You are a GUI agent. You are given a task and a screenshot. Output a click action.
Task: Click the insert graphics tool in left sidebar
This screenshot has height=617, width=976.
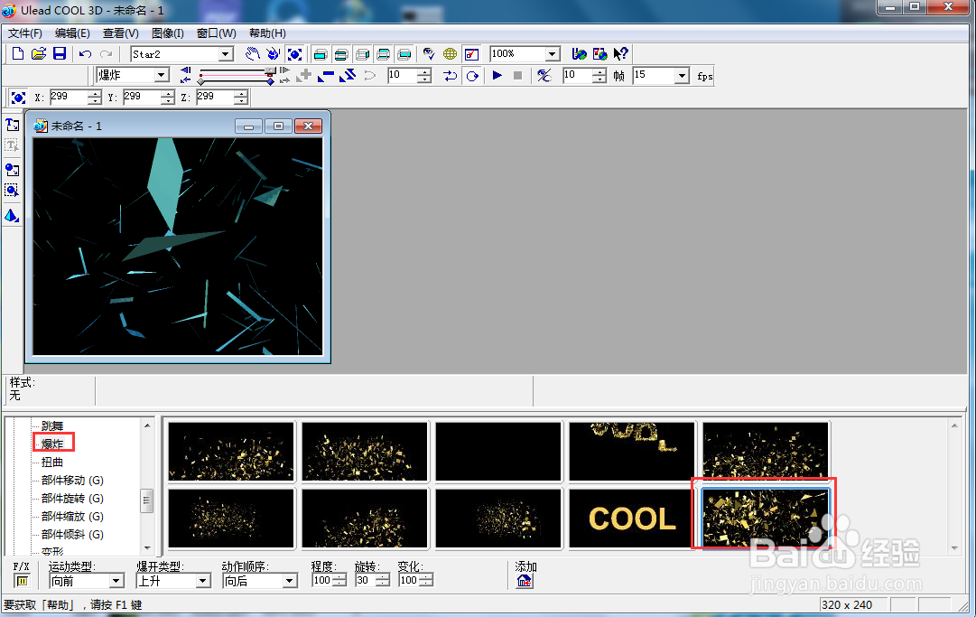[x=12, y=169]
